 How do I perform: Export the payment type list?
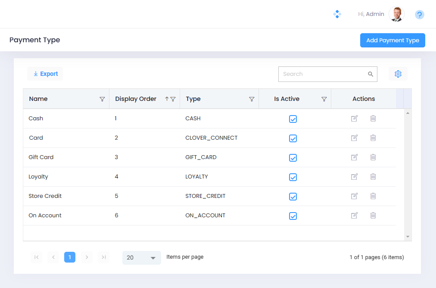click(45, 74)
